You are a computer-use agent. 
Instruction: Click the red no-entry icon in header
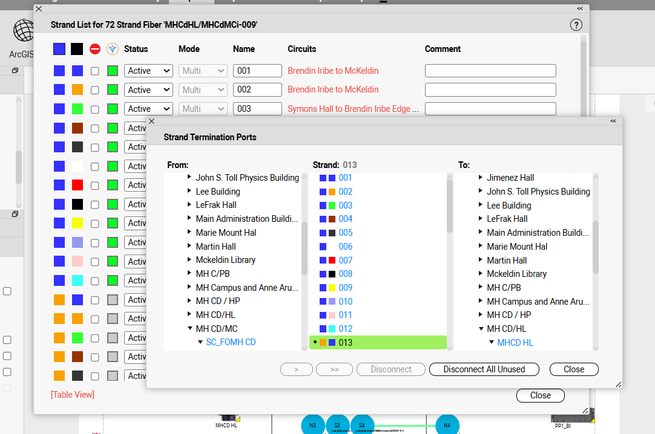95,49
